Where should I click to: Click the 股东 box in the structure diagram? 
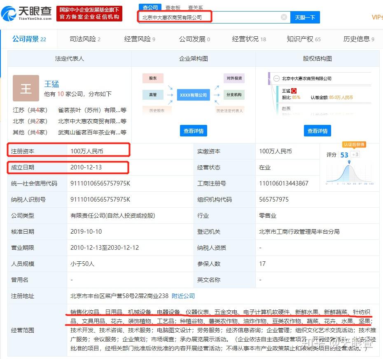(153, 78)
